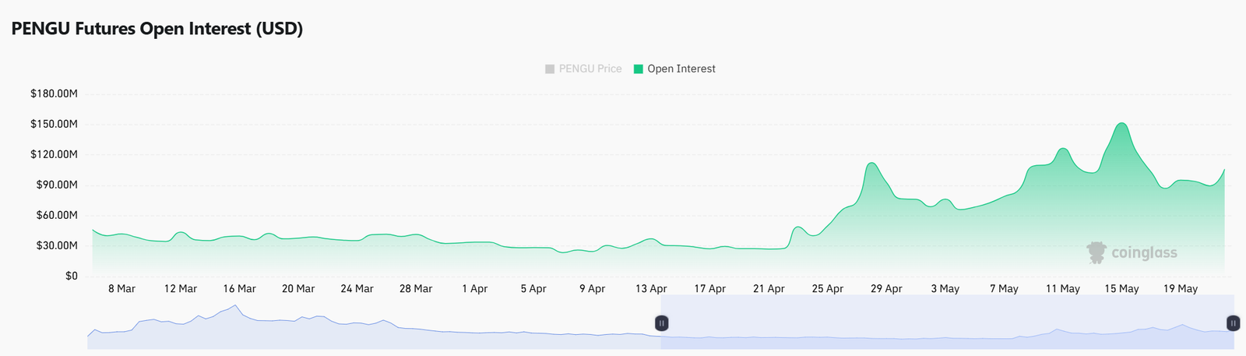Click the 8 Mar x-axis date label

coord(121,288)
